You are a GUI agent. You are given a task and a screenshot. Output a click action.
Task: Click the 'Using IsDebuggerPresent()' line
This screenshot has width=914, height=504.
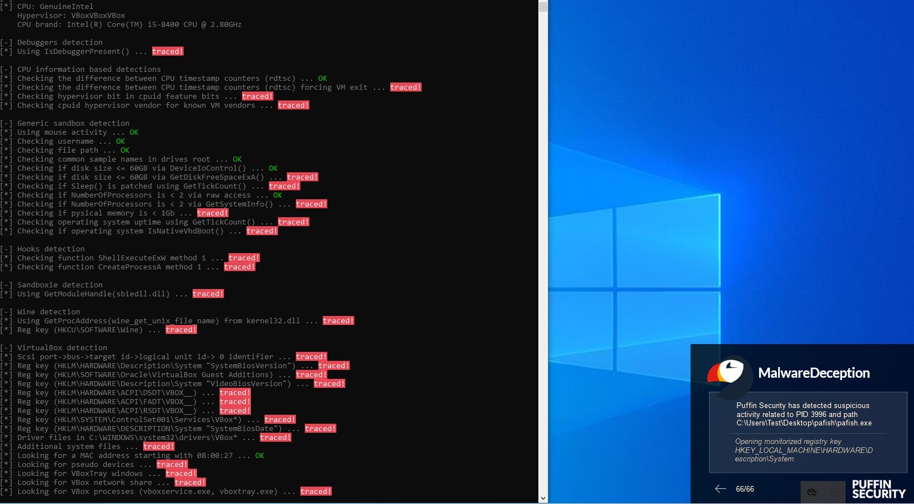pos(92,52)
